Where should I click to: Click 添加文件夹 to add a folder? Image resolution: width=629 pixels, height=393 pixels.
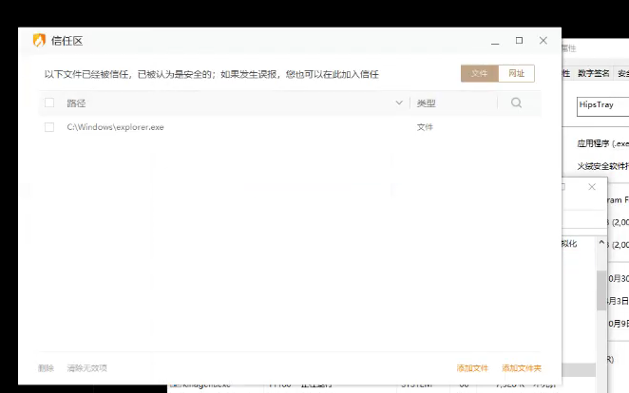tap(522, 367)
